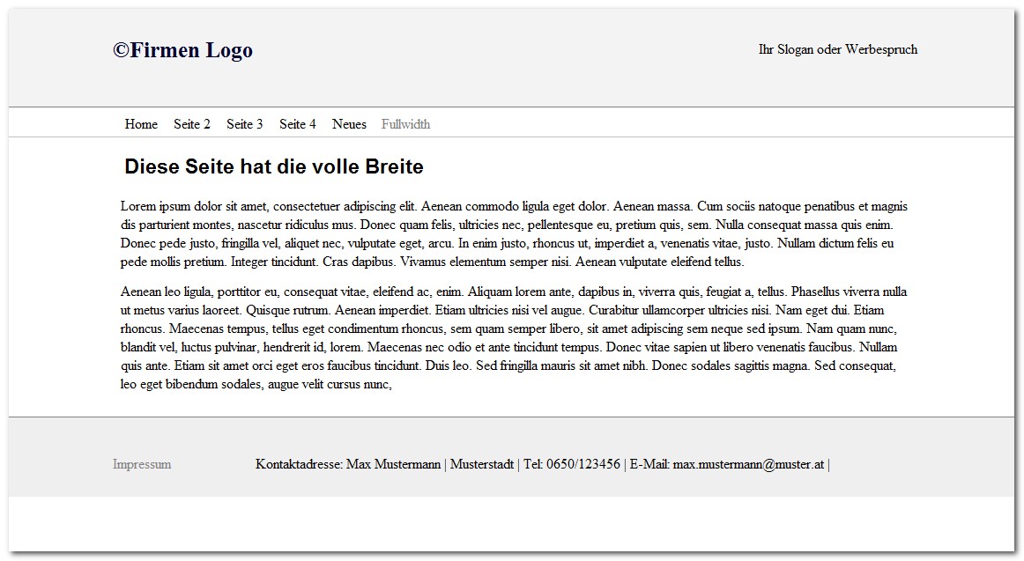Viewport: 1024px width, 561px height.
Task: Open the Seite 3 menu link
Action: [x=245, y=124]
